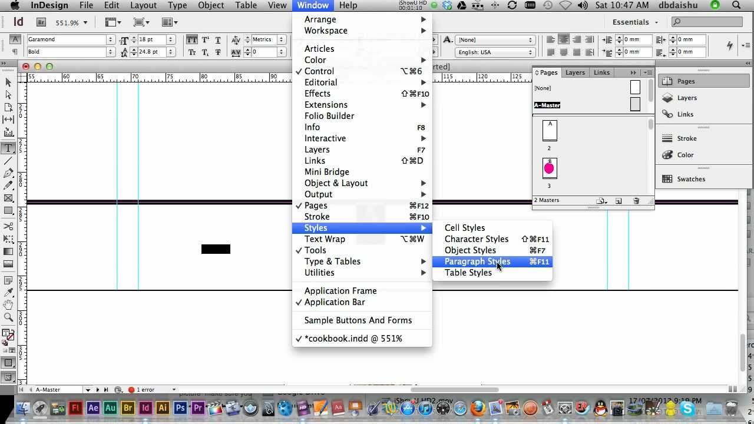Switch to Layers tab in Pages panel
Screen dimensions: 754x424
click(575, 72)
